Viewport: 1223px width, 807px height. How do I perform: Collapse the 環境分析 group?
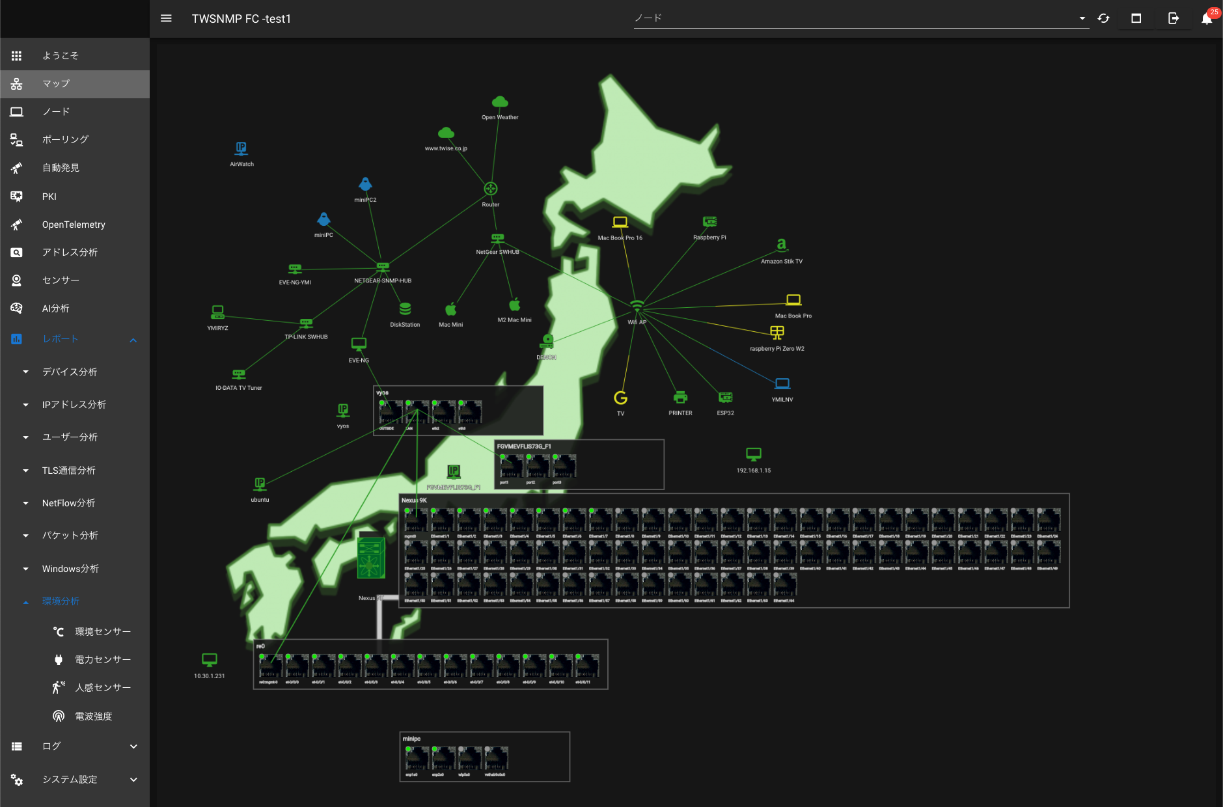pos(75,601)
